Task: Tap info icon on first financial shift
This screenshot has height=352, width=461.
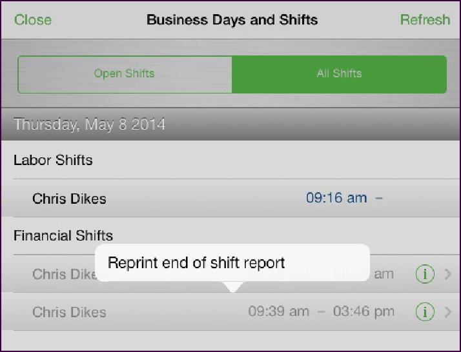Action: [x=425, y=274]
